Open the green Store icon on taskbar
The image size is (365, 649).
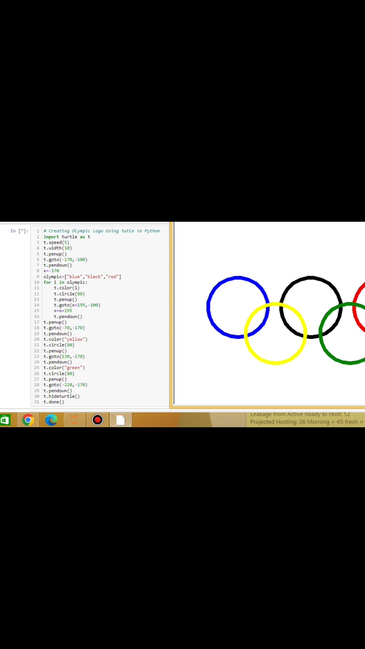[x=5, y=420]
